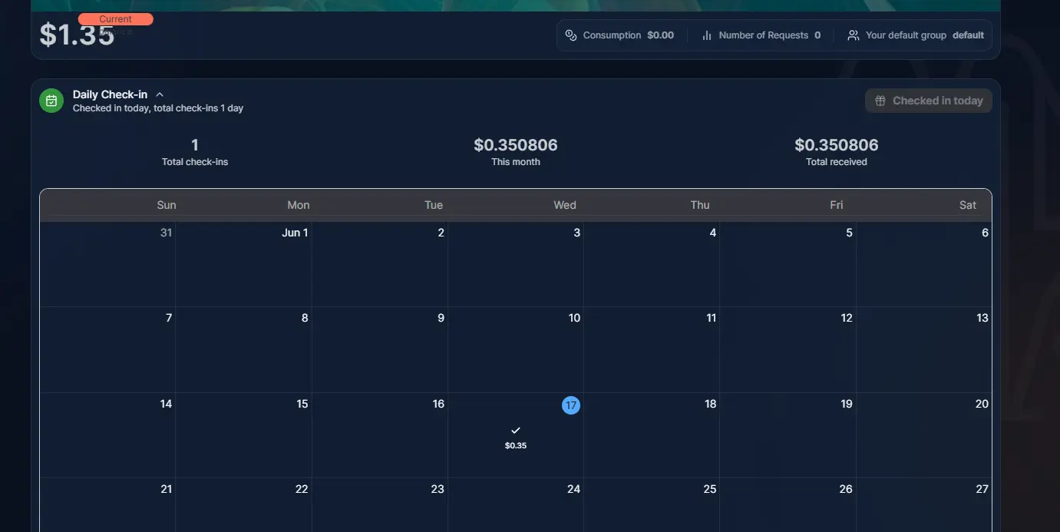
Task: Select June 24 on the calendar
Action: tap(516, 505)
